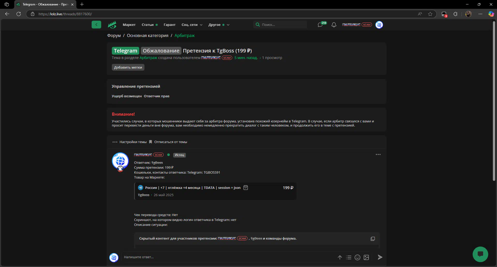Open the tab actions icon at top left
The width and height of the screenshot is (497, 267).
click(7, 4)
